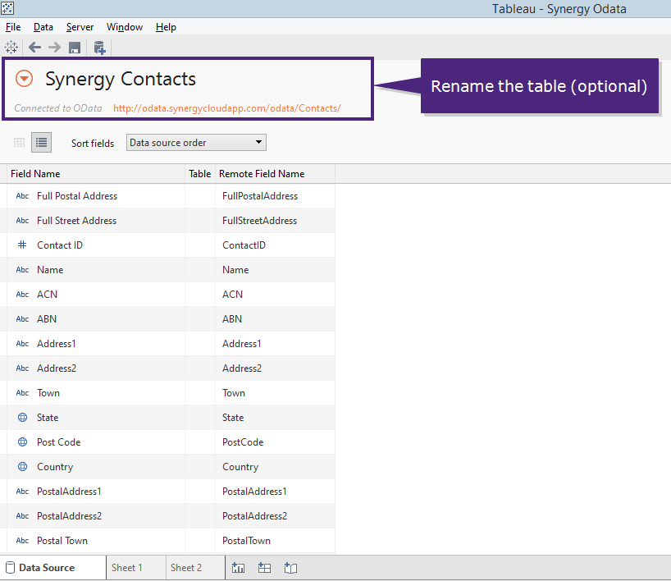The height and width of the screenshot is (581, 671).
Task: Select the Post Code field name
Action: pos(58,442)
